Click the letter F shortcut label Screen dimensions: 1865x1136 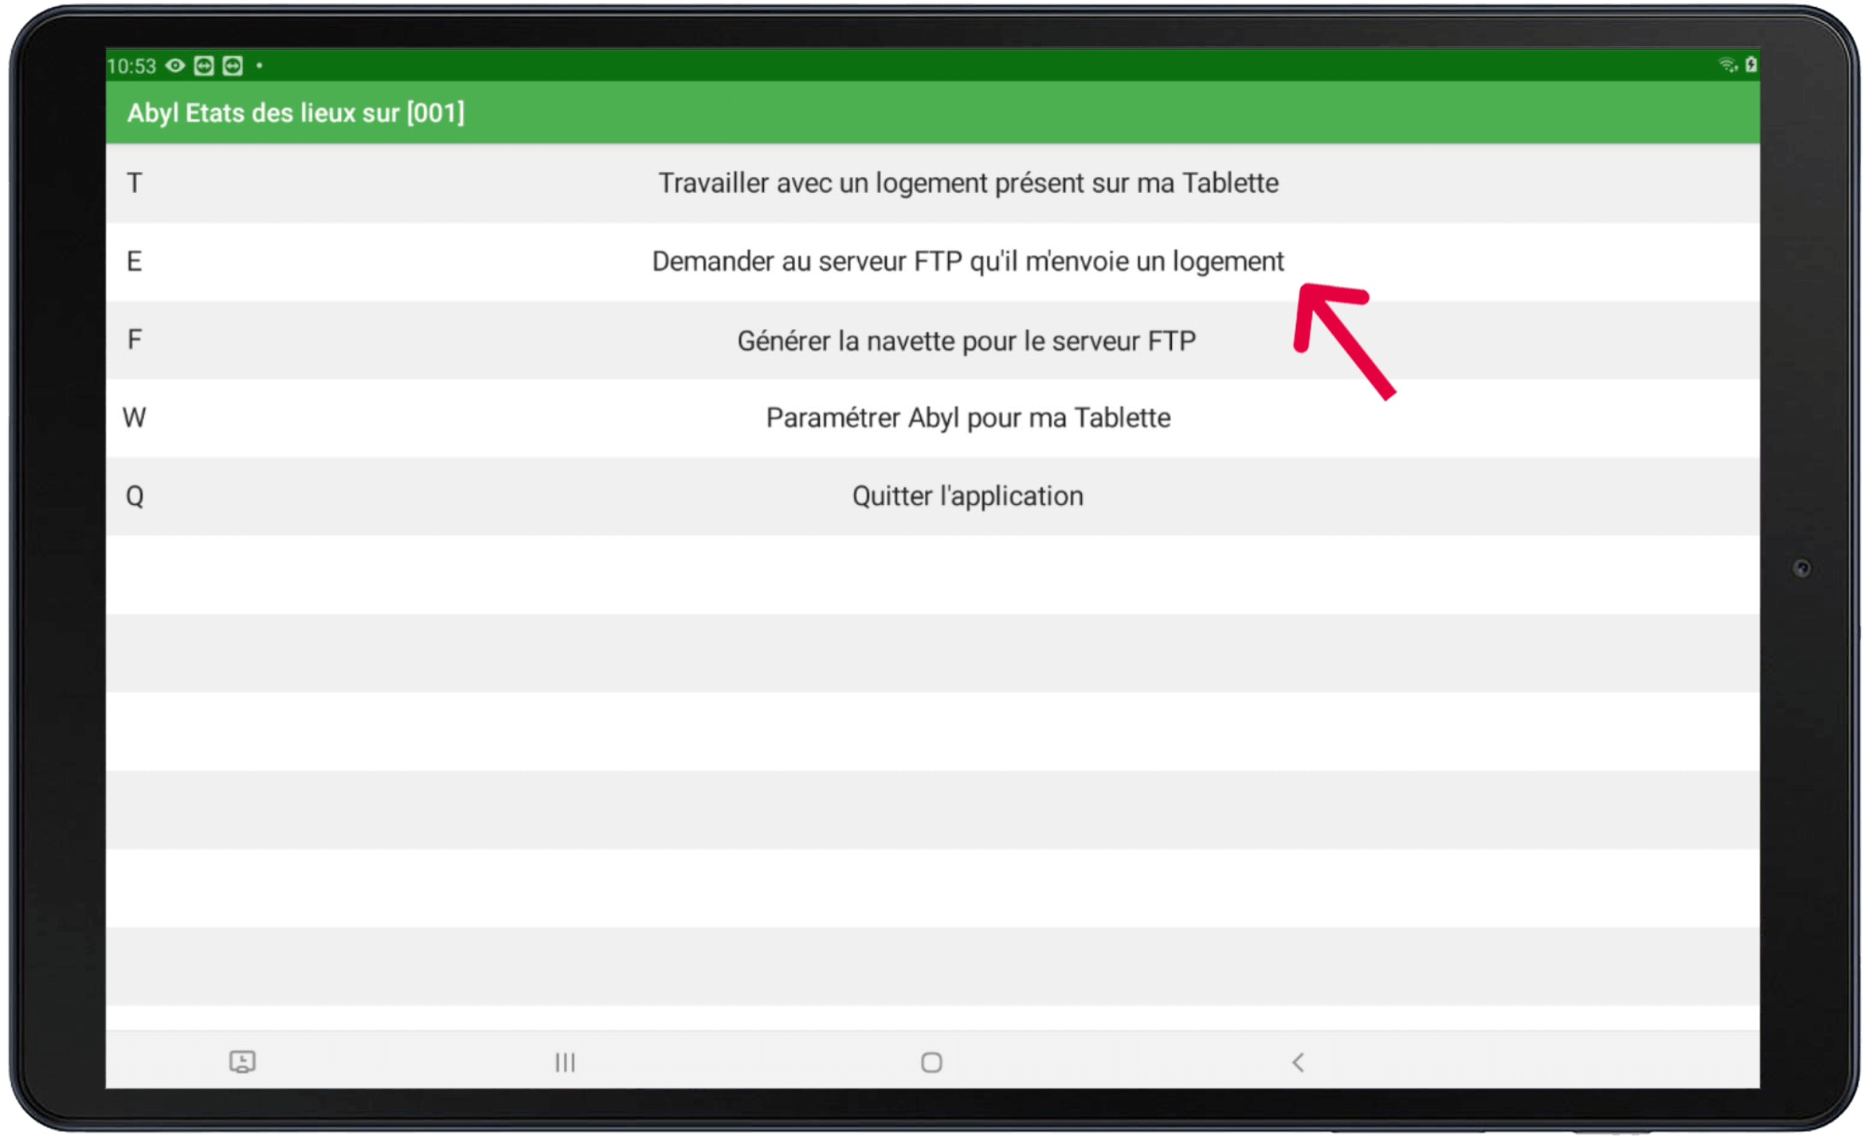pyautogui.click(x=135, y=340)
